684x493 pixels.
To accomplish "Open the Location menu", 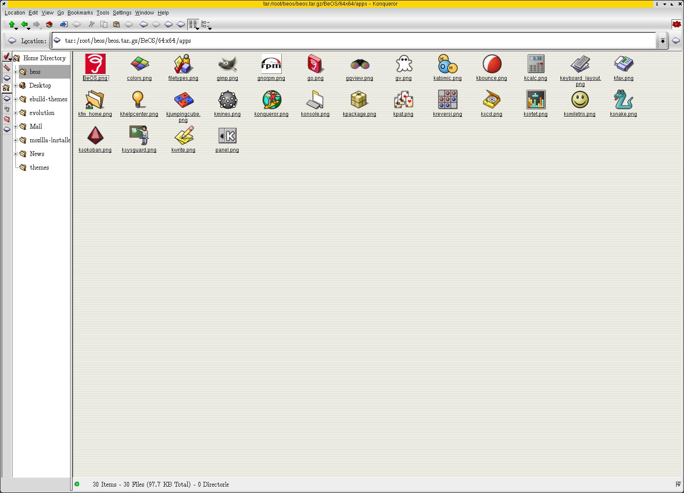I will point(15,13).
